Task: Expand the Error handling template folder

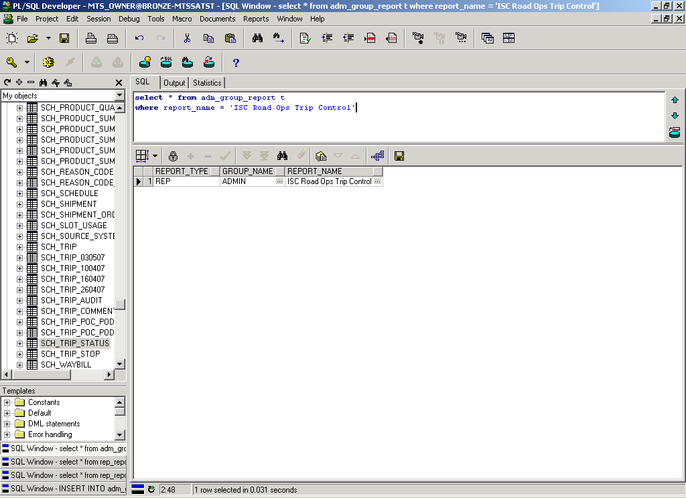Action: [7, 434]
